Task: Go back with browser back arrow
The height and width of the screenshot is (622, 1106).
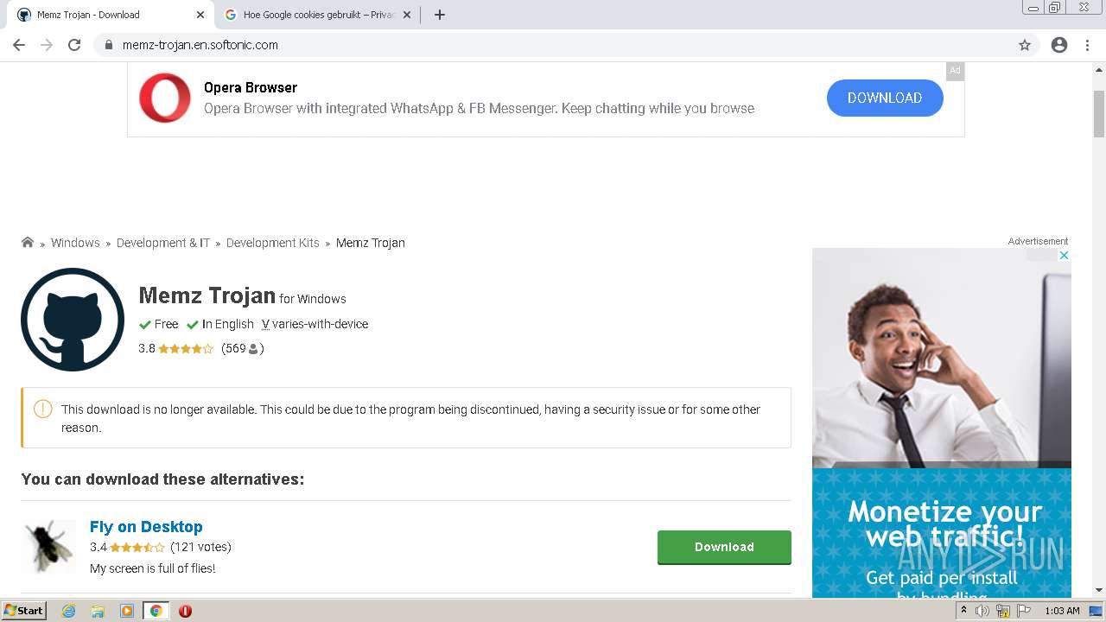Action: (19, 45)
